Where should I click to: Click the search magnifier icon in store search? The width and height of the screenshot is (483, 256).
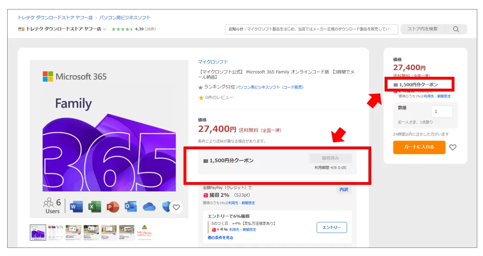[456, 29]
